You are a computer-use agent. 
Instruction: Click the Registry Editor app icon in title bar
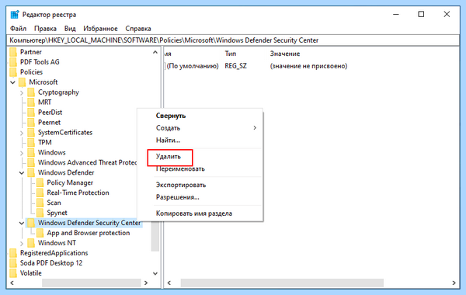point(15,14)
